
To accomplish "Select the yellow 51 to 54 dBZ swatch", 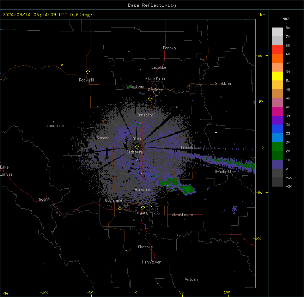I will [277, 76].
